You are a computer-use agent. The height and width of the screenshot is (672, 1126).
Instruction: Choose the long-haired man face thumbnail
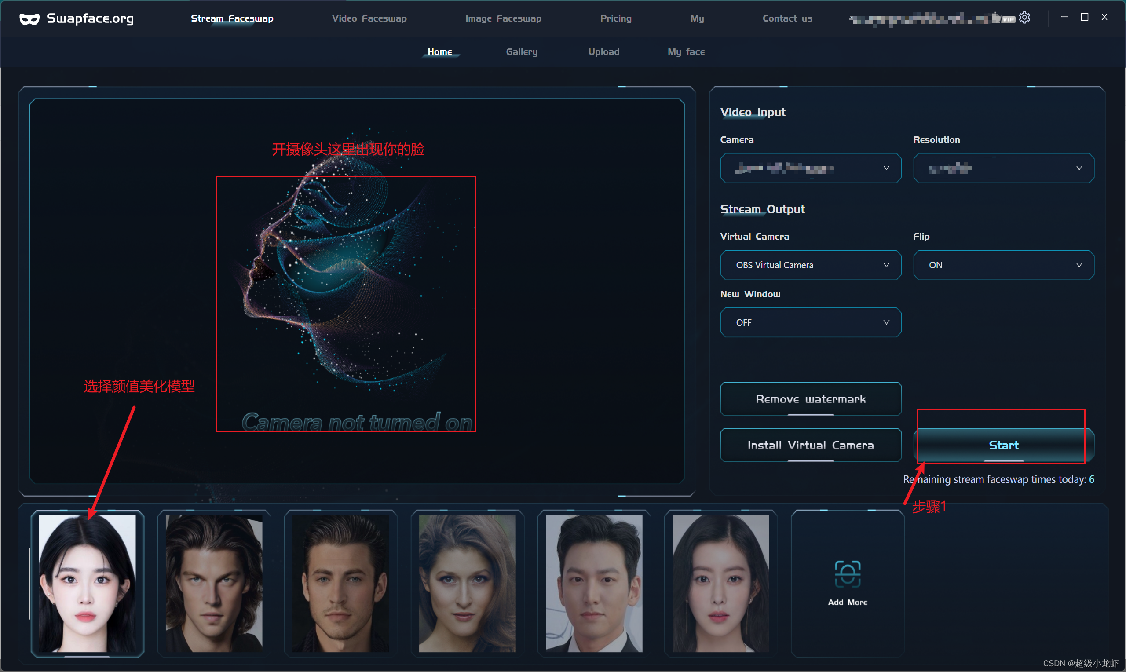(x=214, y=583)
